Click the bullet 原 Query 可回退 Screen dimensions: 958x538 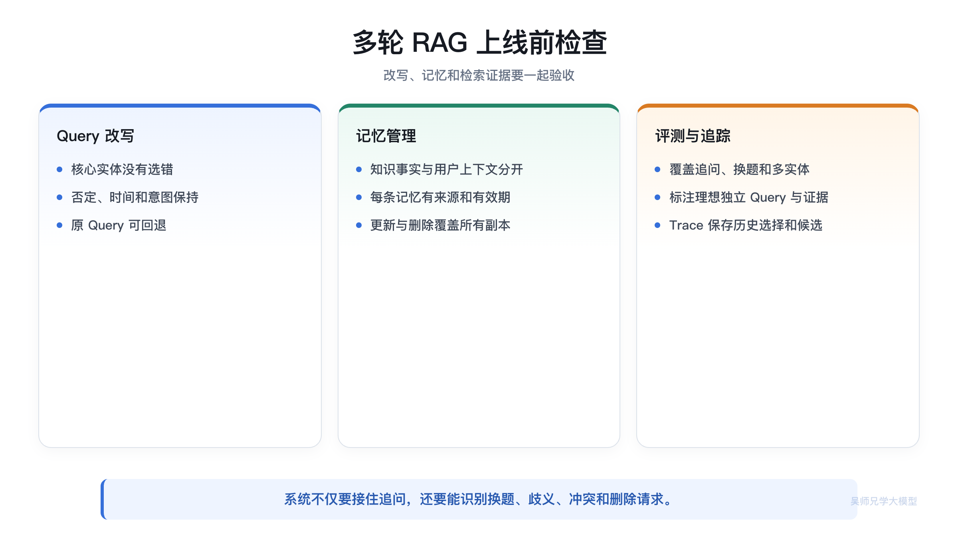(x=119, y=225)
